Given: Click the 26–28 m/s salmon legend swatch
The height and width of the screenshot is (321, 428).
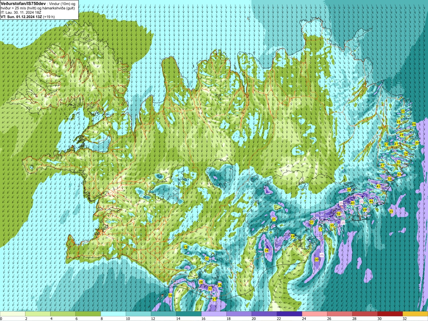Looking at the screenshot, I should pyautogui.click(x=340, y=314).
